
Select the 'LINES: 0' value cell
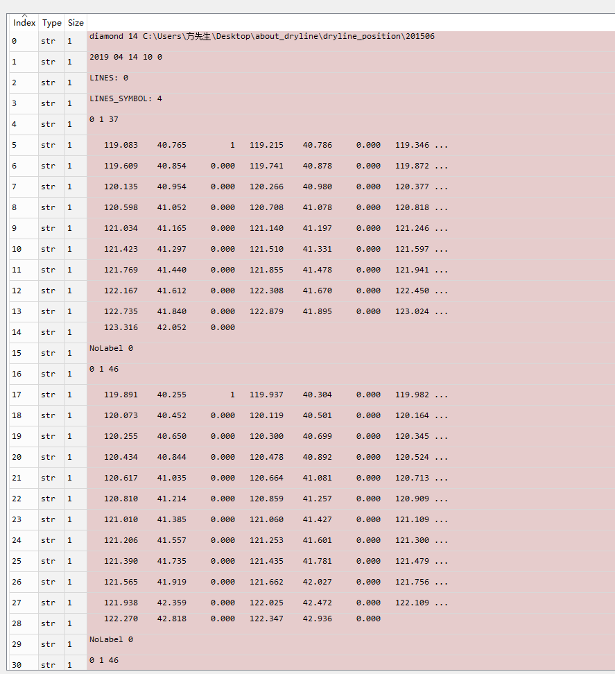[351, 83]
